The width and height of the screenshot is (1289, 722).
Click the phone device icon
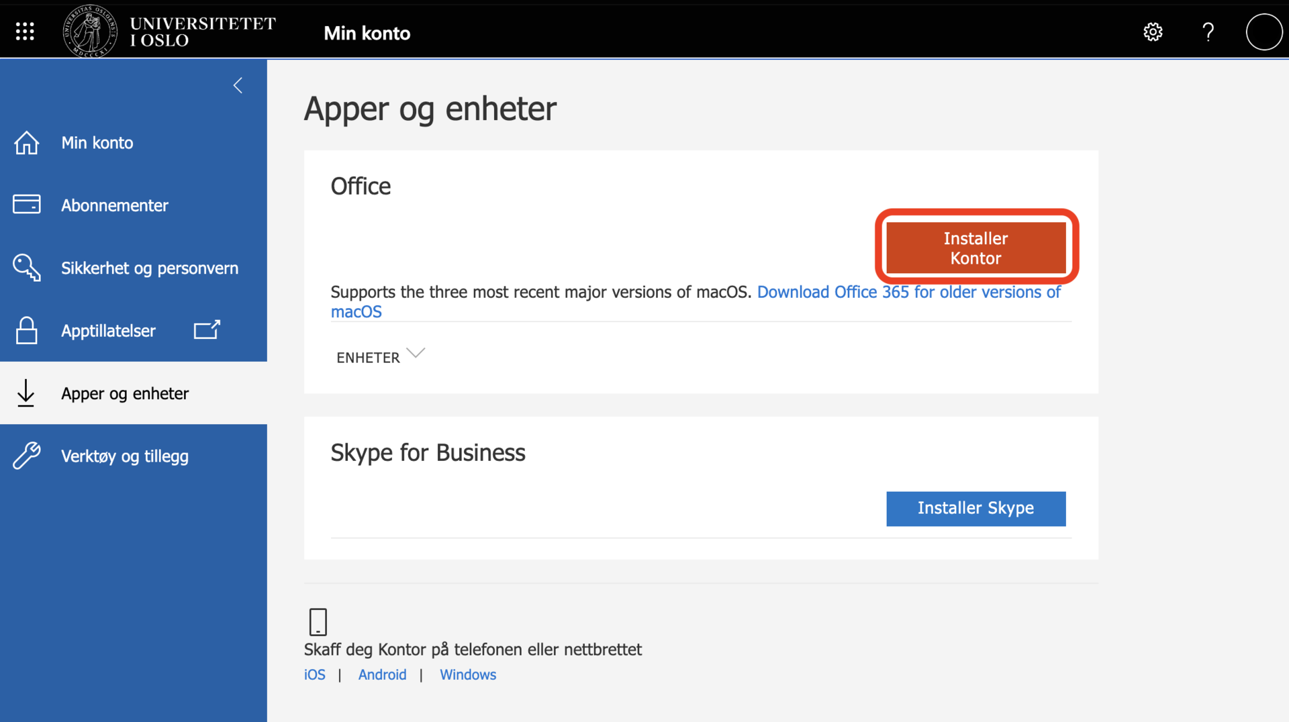click(318, 621)
